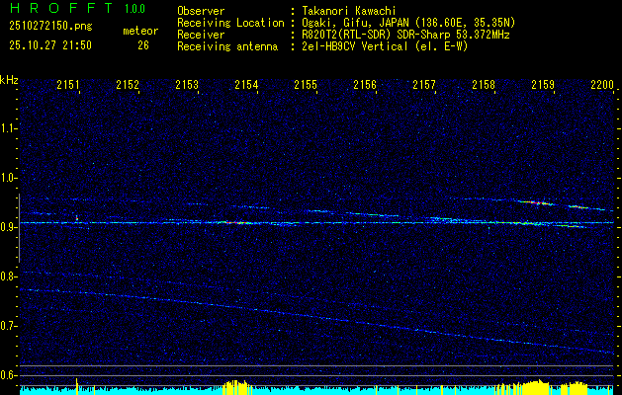The height and width of the screenshot is (395, 622).
Task: Click the 2157 time marker
Action: [424, 86]
